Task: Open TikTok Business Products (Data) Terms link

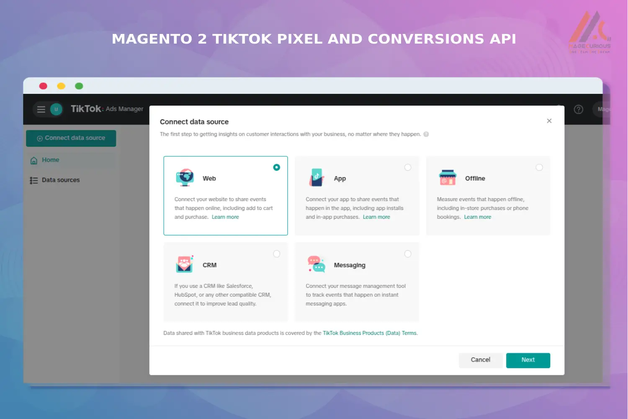Action: point(370,333)
